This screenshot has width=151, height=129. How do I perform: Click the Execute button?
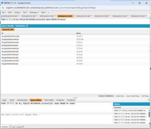pos(5,127)
